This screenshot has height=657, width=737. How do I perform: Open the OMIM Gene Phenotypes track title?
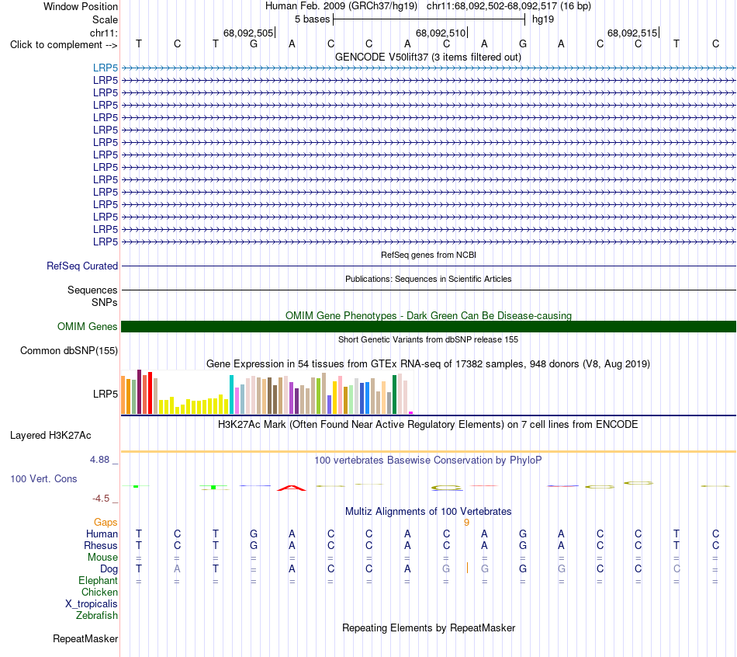[428, 316]
